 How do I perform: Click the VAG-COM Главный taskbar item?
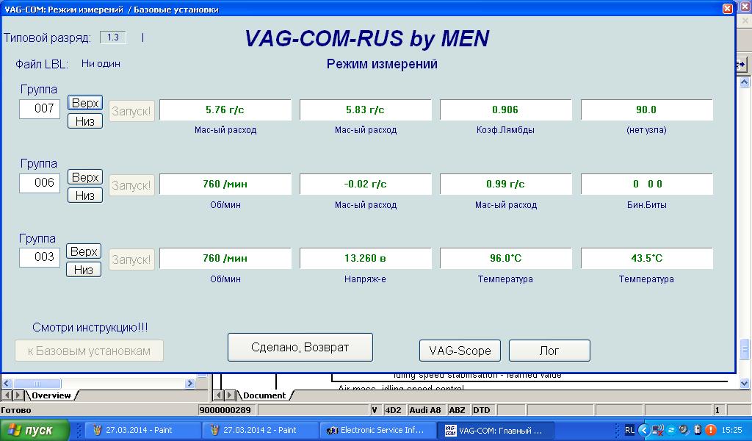[496, 430]
